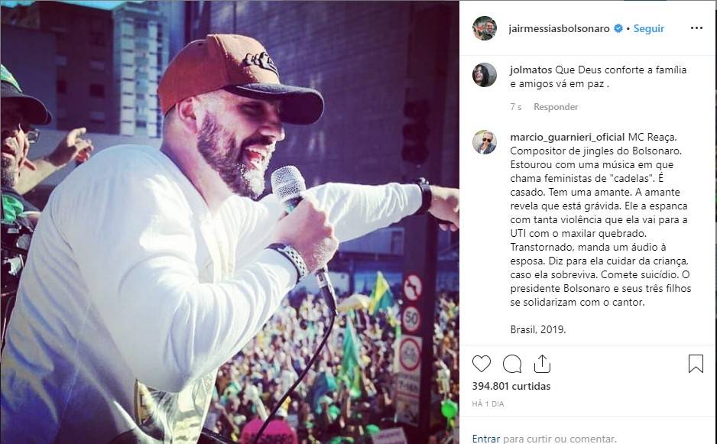The height and width of the screenshot is (444, 717).
Task: Open marcio_guarnieri_oficial commenter avatar
Action: (485, 142)
